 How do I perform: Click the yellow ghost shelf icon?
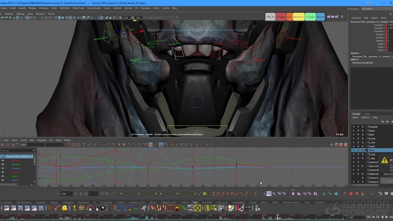click(64, 208)
